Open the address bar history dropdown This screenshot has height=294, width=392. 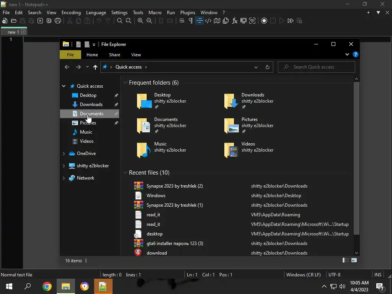point(256,67)
